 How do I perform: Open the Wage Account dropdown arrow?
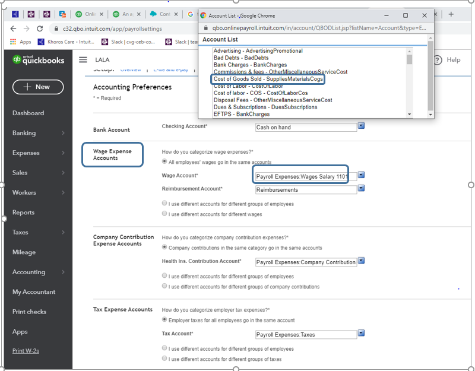pyautogui.click(x=361, y=175)
